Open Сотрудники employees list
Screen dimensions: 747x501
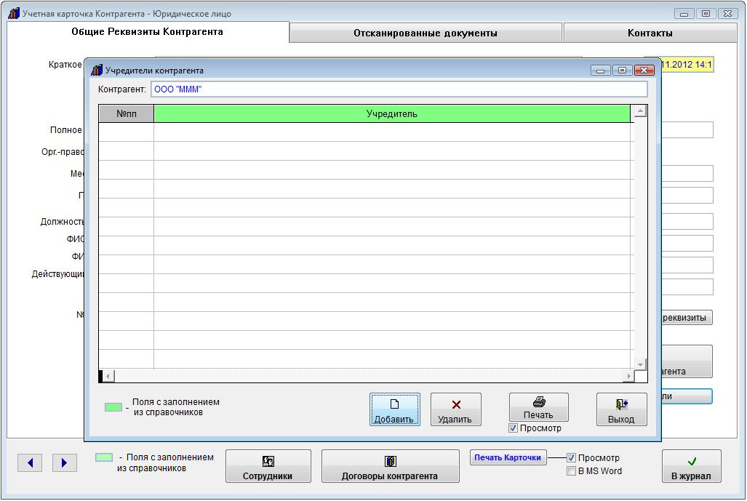[268, 466]
